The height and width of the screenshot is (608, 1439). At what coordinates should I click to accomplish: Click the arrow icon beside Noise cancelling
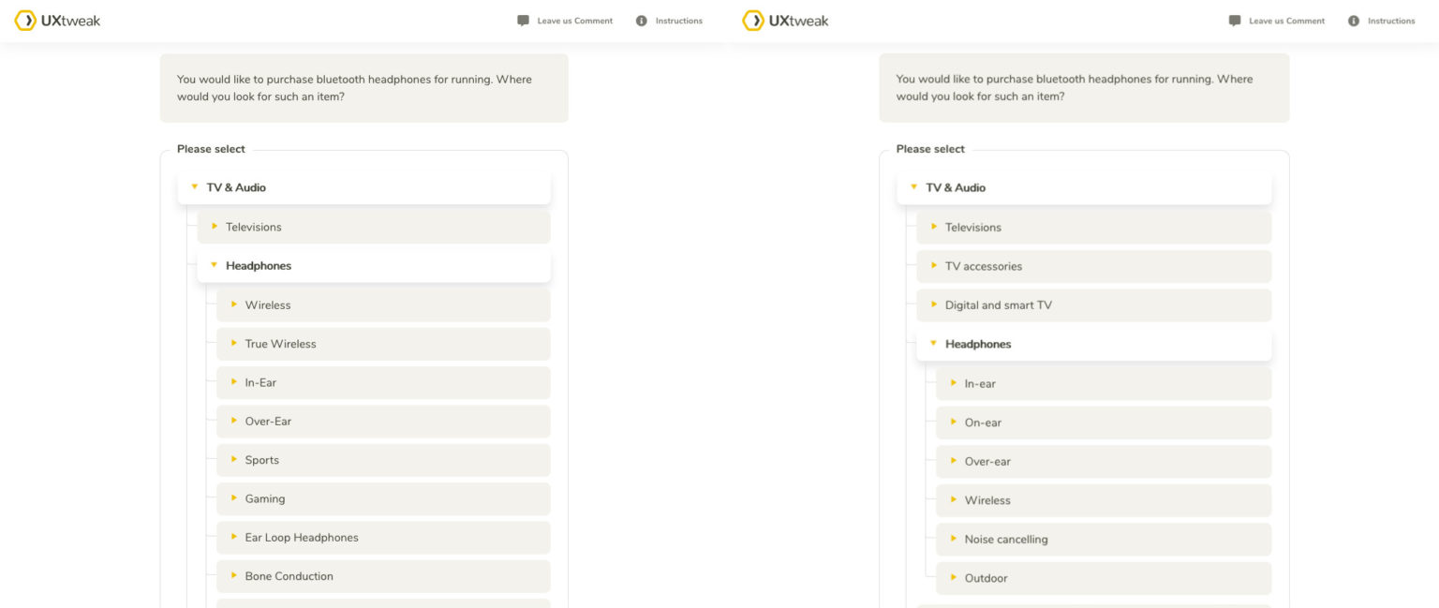pyautogui.click(x=954, y=539)
